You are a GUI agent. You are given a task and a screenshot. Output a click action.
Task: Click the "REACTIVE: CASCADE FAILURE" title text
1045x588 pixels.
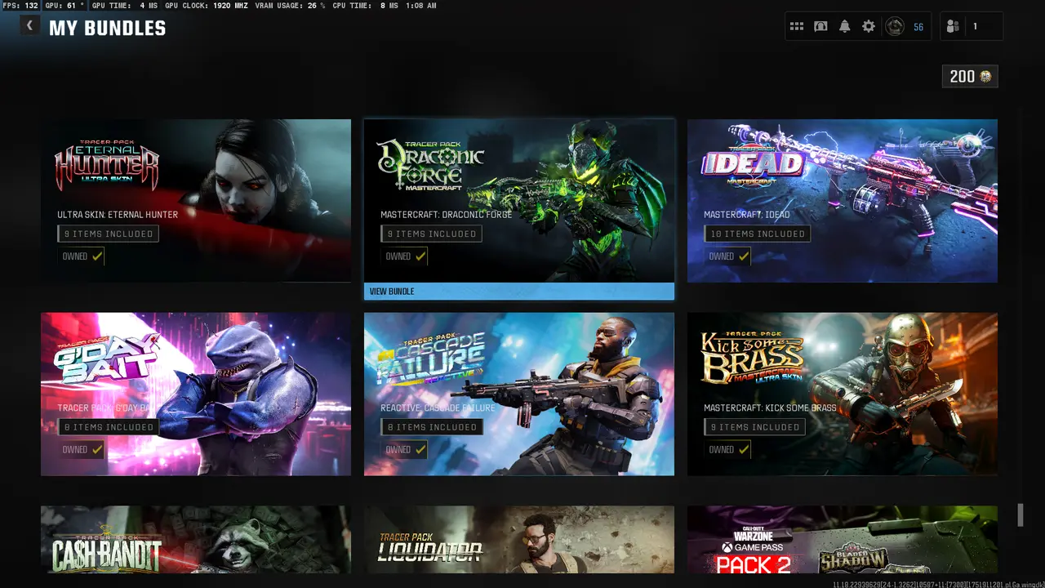pyautogui.click(x=438, y=408)
